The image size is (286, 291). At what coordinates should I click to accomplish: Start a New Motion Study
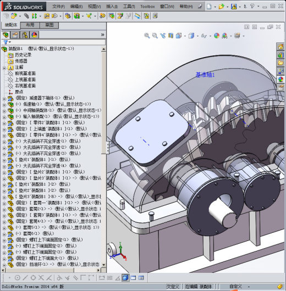click(102, 16)
